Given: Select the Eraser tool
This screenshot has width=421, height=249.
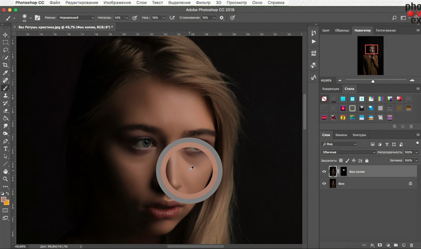Looking at the screenshot, I should (5, 110).
